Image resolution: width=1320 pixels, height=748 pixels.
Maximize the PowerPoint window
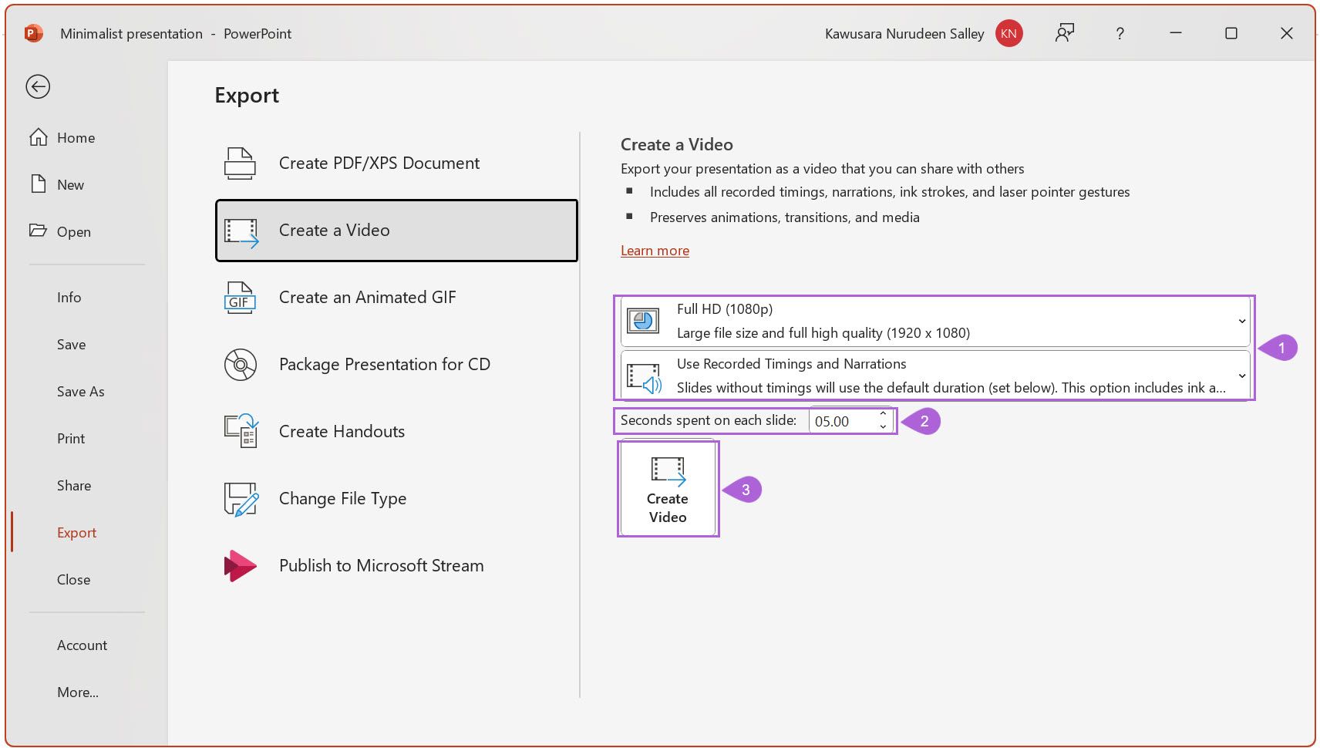1231,33
